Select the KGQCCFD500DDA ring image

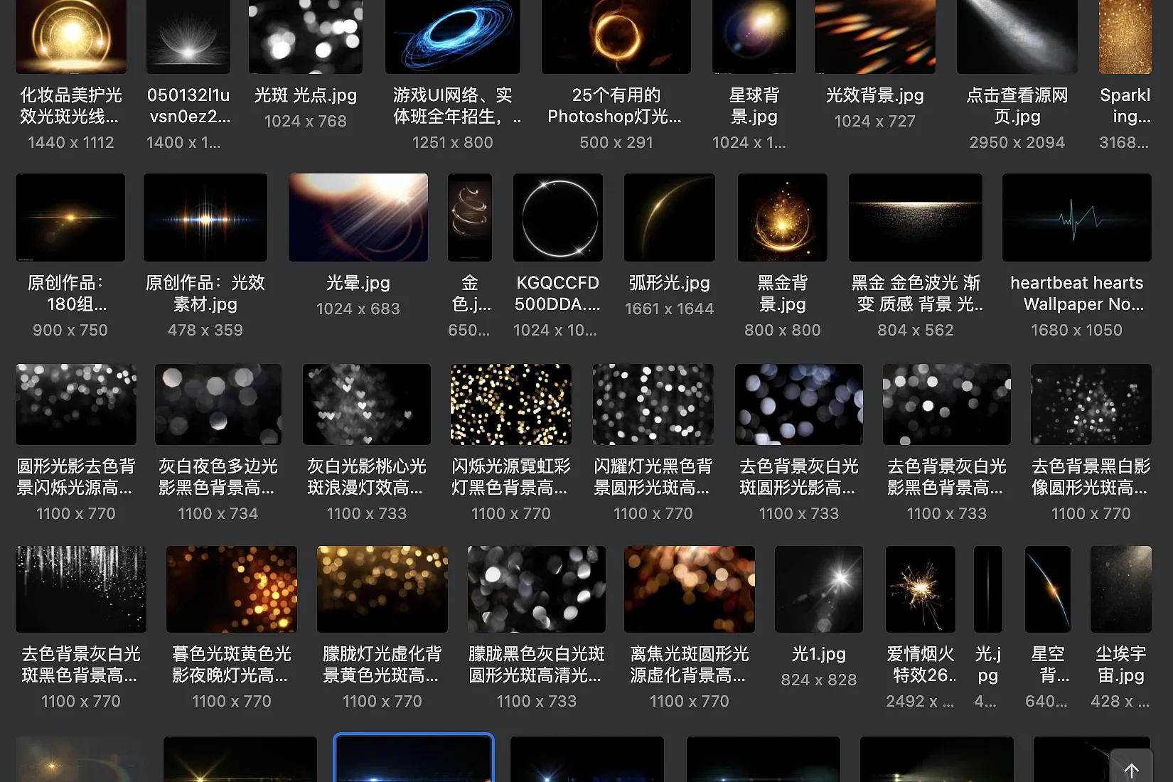coord(558,218)
